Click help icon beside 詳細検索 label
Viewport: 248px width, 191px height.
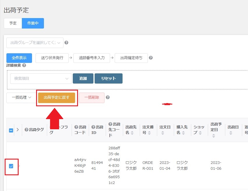click(x=24, y=65)
